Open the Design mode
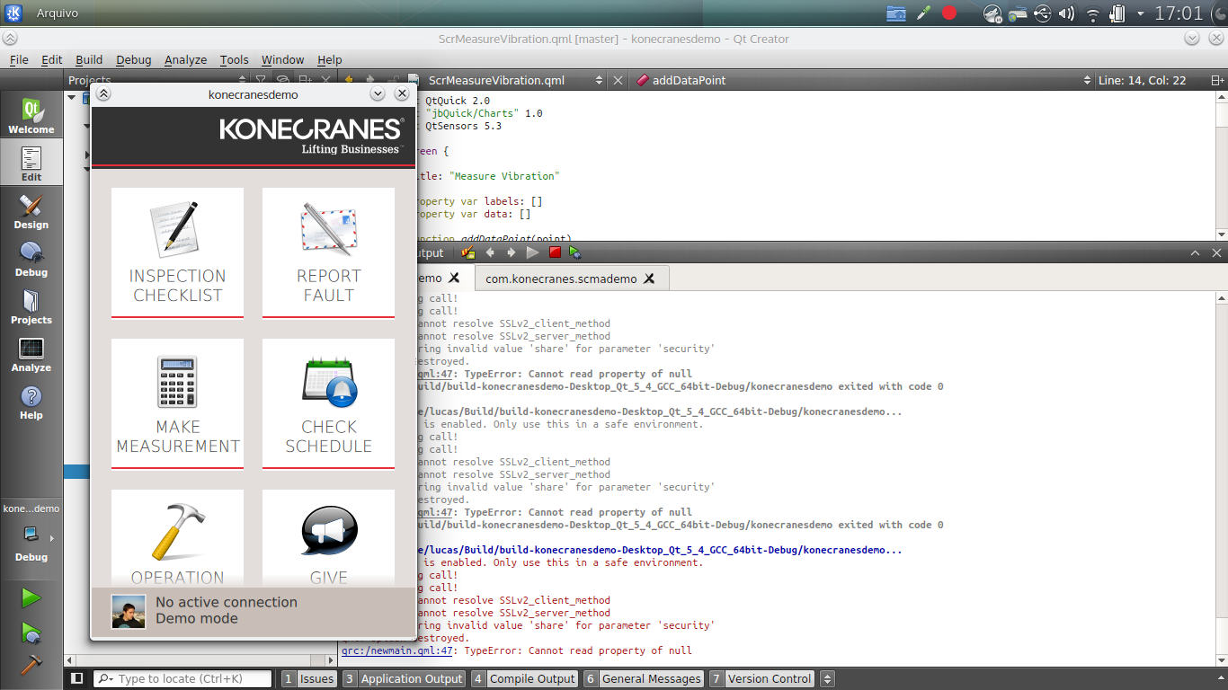This screenshot has height=690, width=1228. pos(31,212)
